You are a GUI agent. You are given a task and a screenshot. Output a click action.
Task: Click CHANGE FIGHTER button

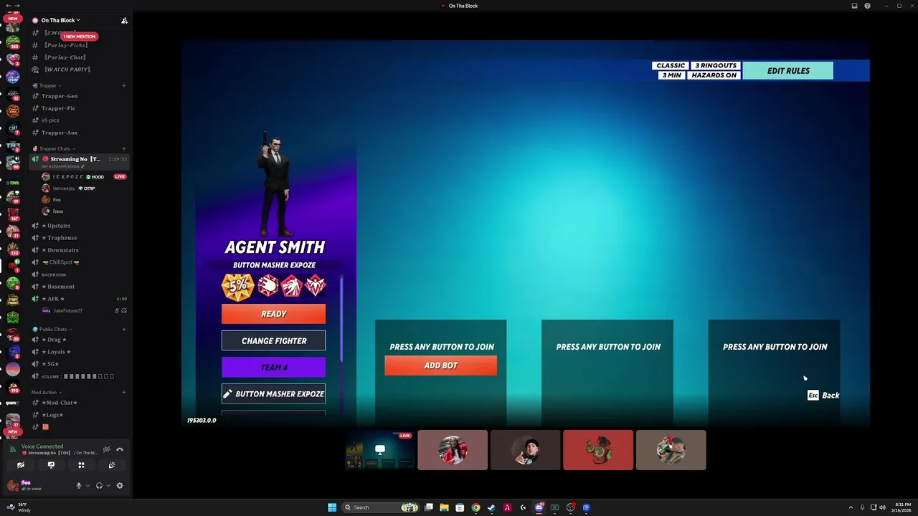273,341
